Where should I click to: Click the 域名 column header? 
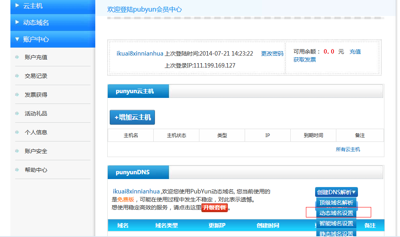click(123, 225)
